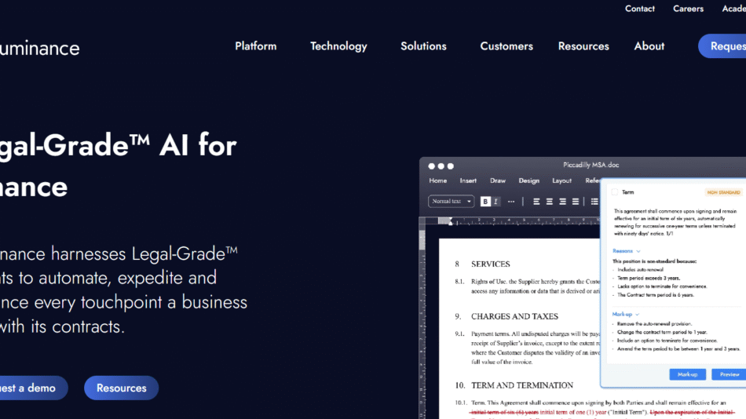Click the Resources button below the hero text

click(x=121, y=388)
